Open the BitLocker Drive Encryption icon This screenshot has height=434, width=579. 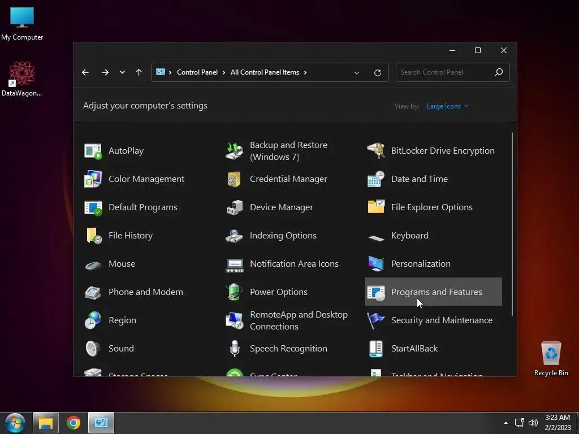coord(376,150)
